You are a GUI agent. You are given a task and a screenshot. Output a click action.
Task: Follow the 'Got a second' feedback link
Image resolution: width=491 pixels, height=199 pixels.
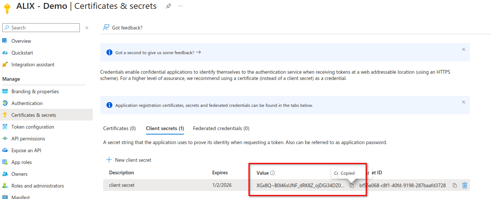pyautogui.click(x=158, y=53)
